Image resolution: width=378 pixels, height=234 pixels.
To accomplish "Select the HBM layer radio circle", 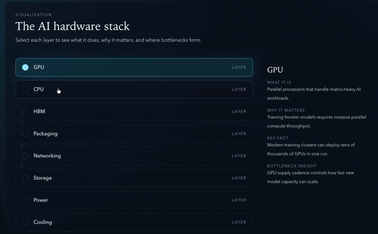I will click(x=25, y=112).
